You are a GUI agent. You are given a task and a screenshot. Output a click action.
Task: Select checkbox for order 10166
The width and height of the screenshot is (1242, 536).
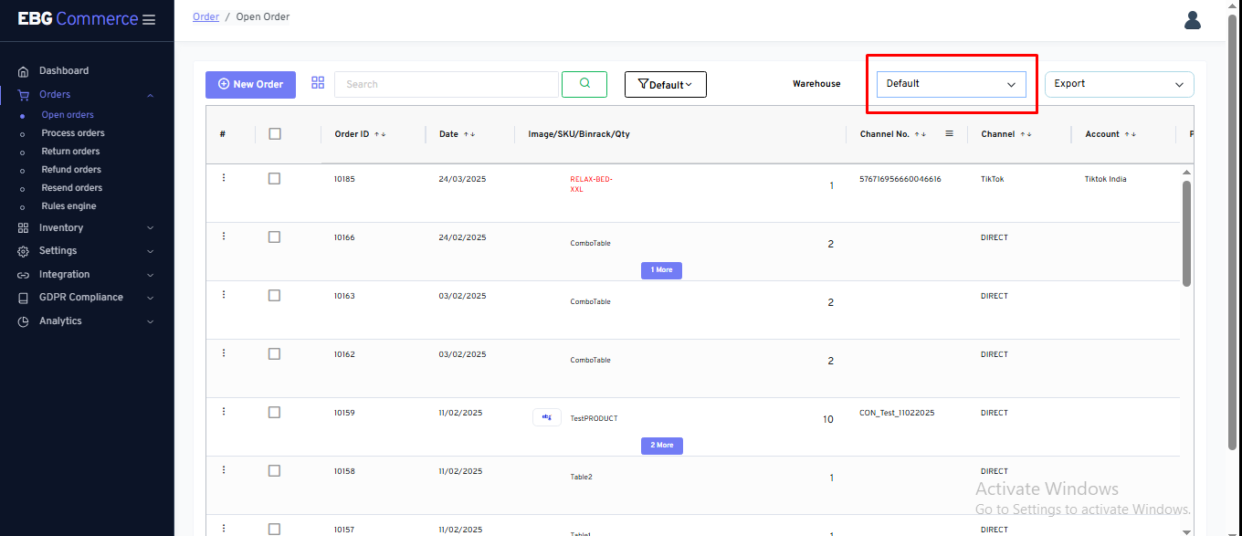(x=274, y=237)
